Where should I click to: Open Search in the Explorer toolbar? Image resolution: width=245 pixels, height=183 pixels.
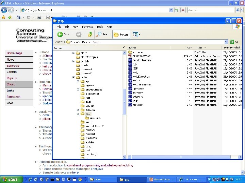103,34
